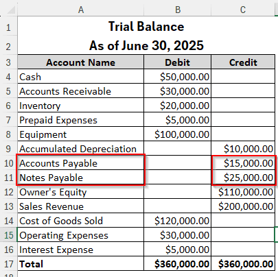Screen dimensions: 278x277
Task: Select the Cost of Goods Sold cell
Action: [x=80, y=221]
